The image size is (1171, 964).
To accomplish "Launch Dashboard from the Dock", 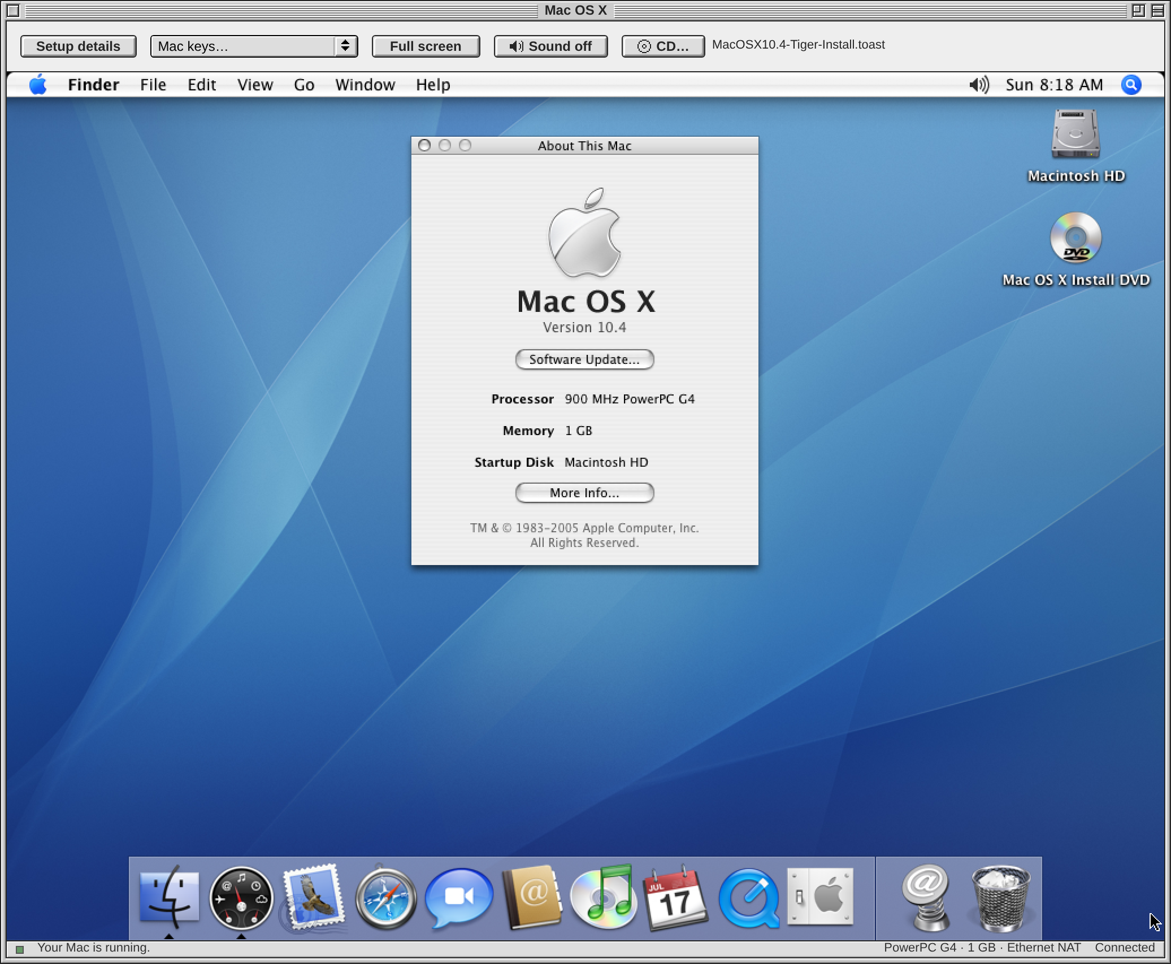I will coord(241,898).
